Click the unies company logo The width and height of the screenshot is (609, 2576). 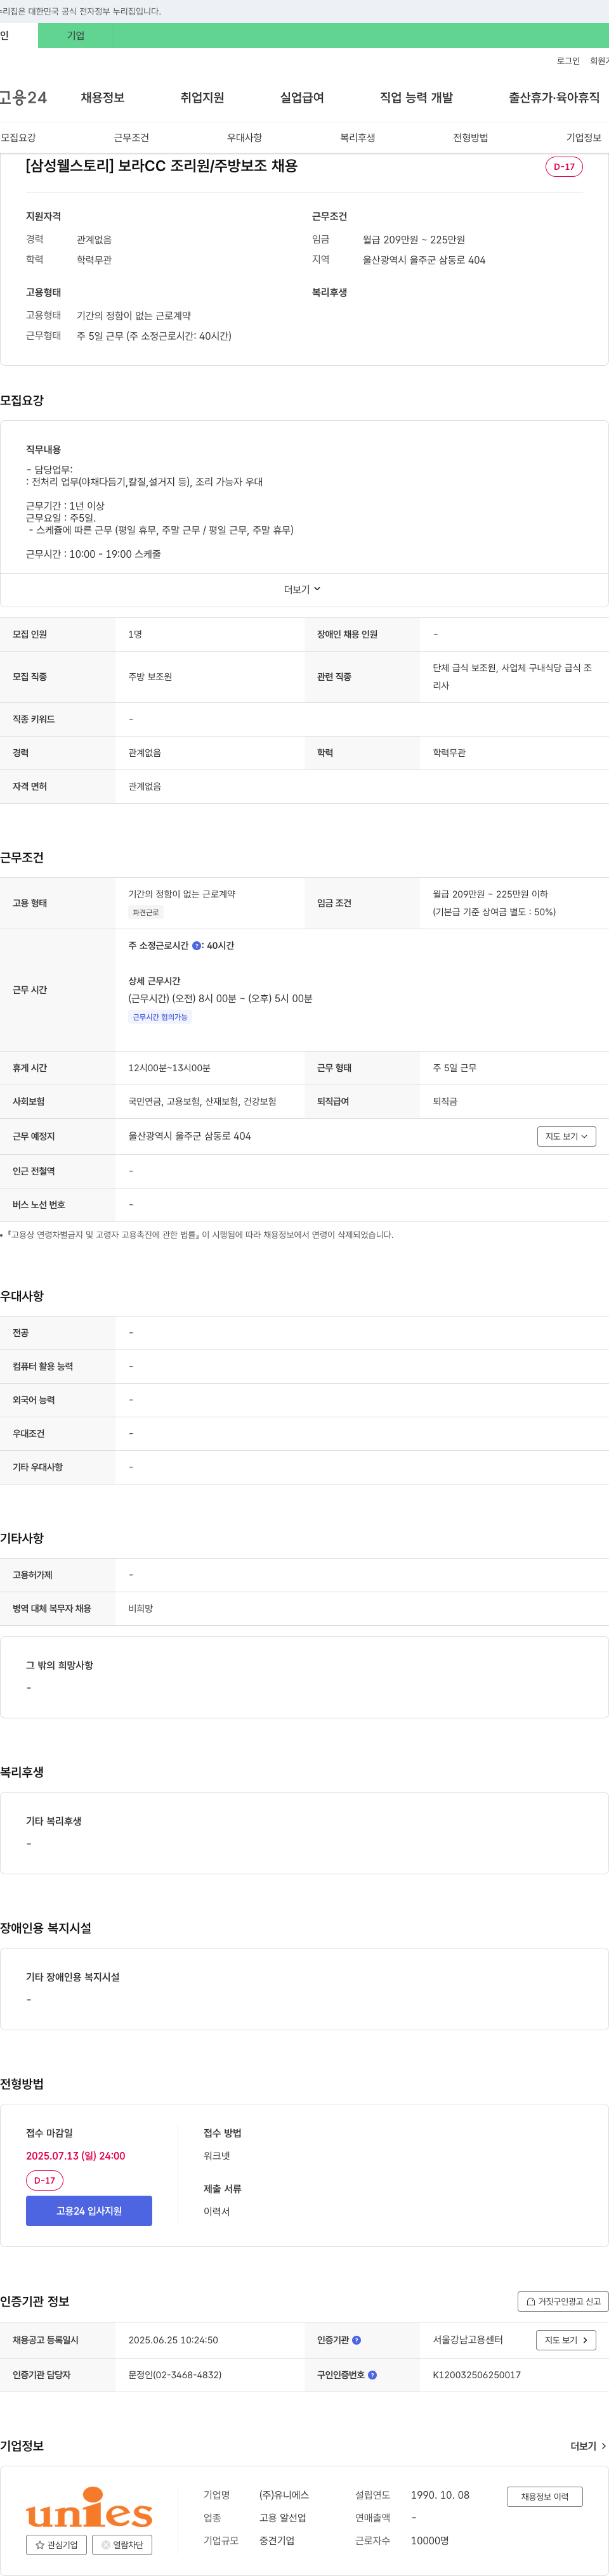(x=89, y=2507)
